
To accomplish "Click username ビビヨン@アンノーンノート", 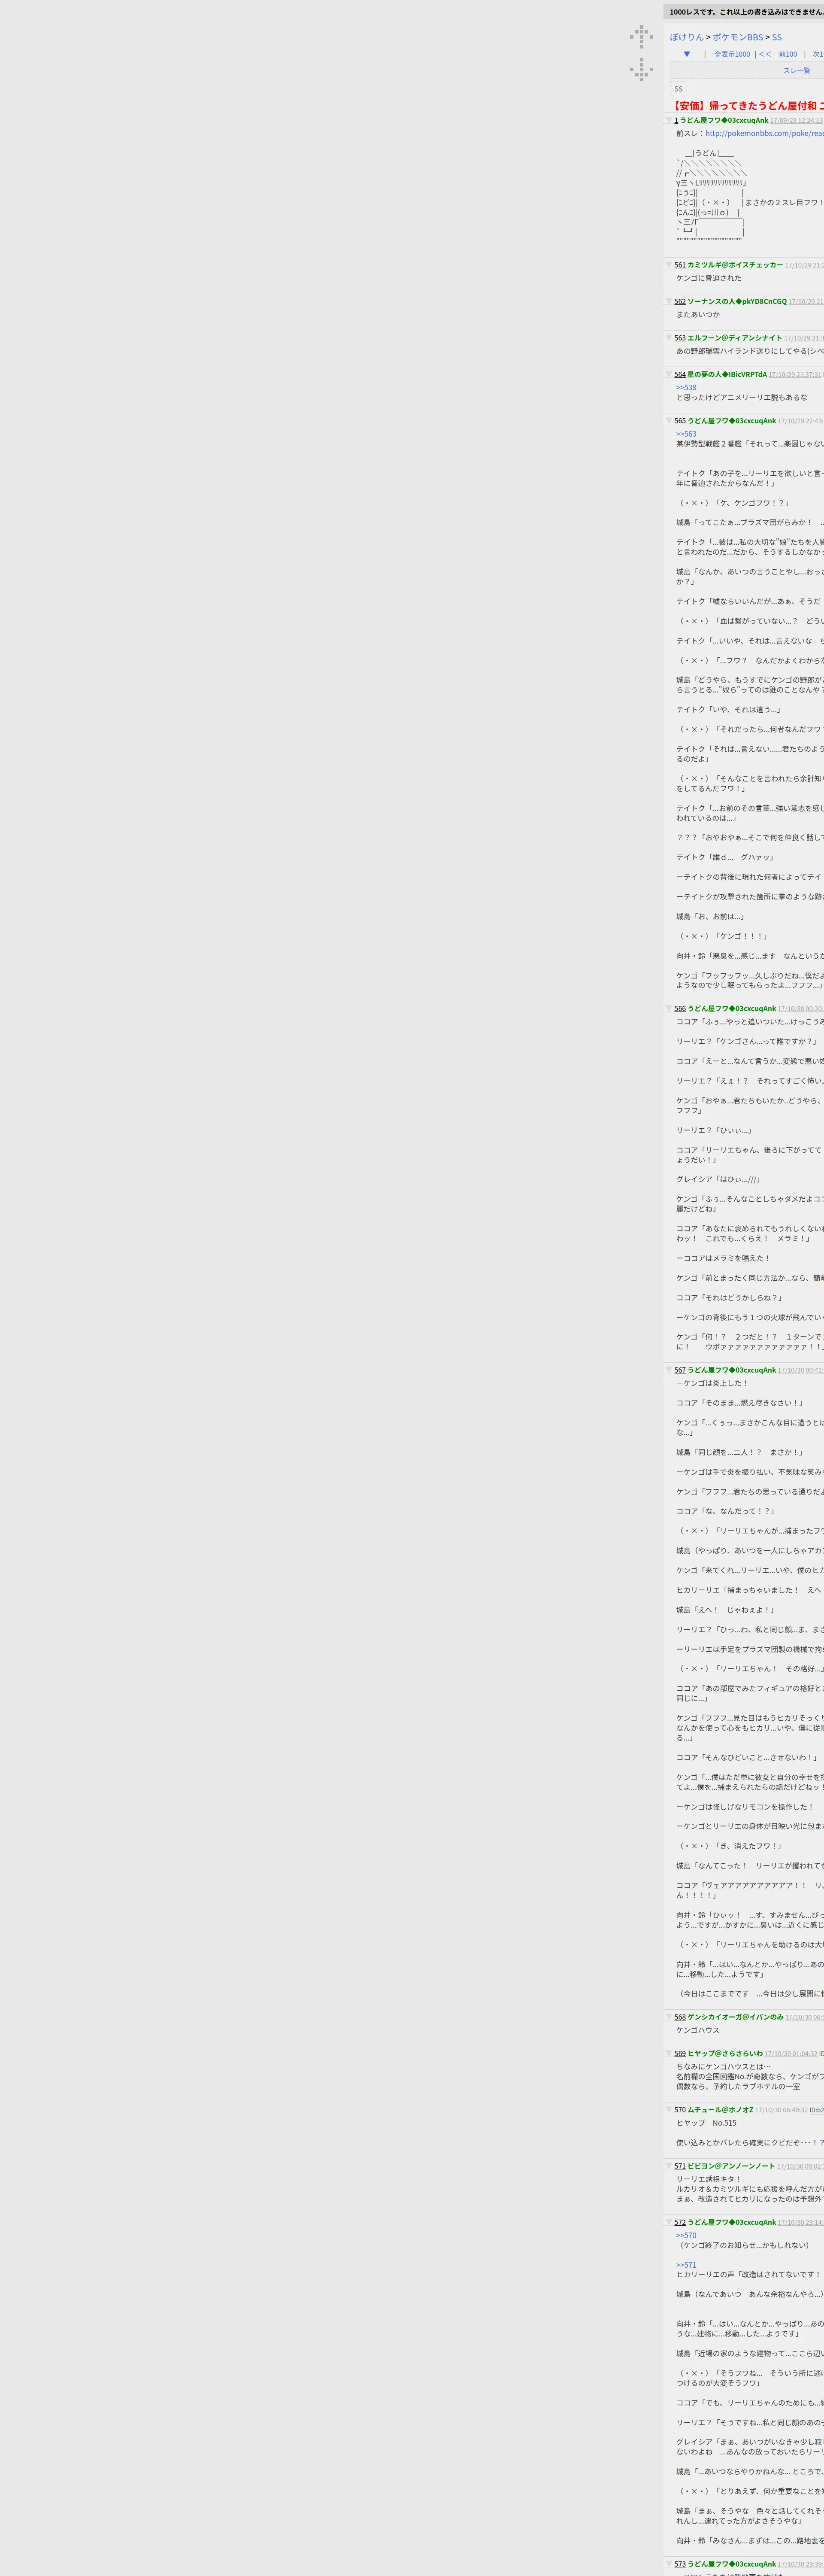I will click(731, 2166).
